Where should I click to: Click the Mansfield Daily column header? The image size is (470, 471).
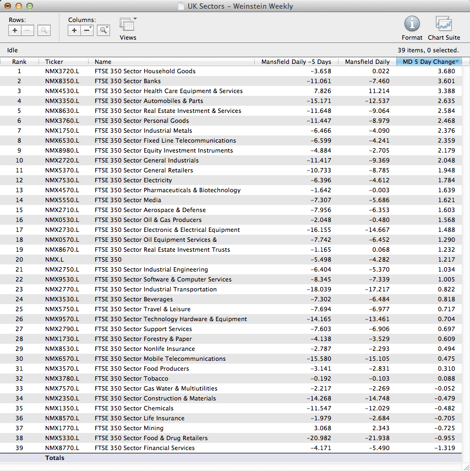[x=367, y=62]
